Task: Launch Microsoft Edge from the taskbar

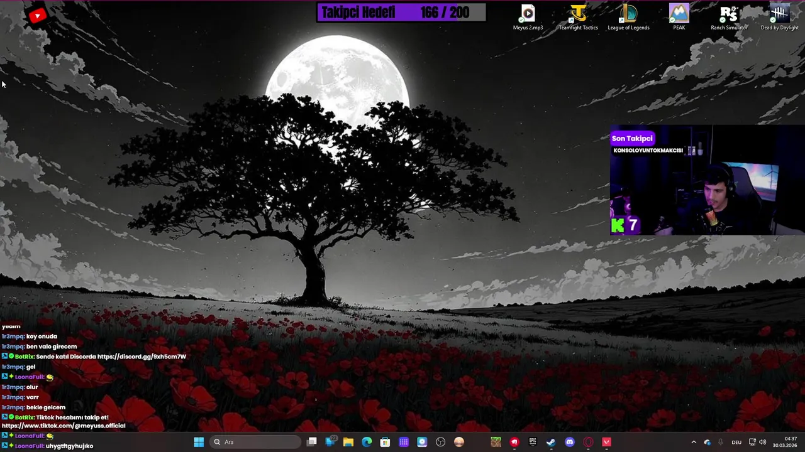Action: [367, 442]
